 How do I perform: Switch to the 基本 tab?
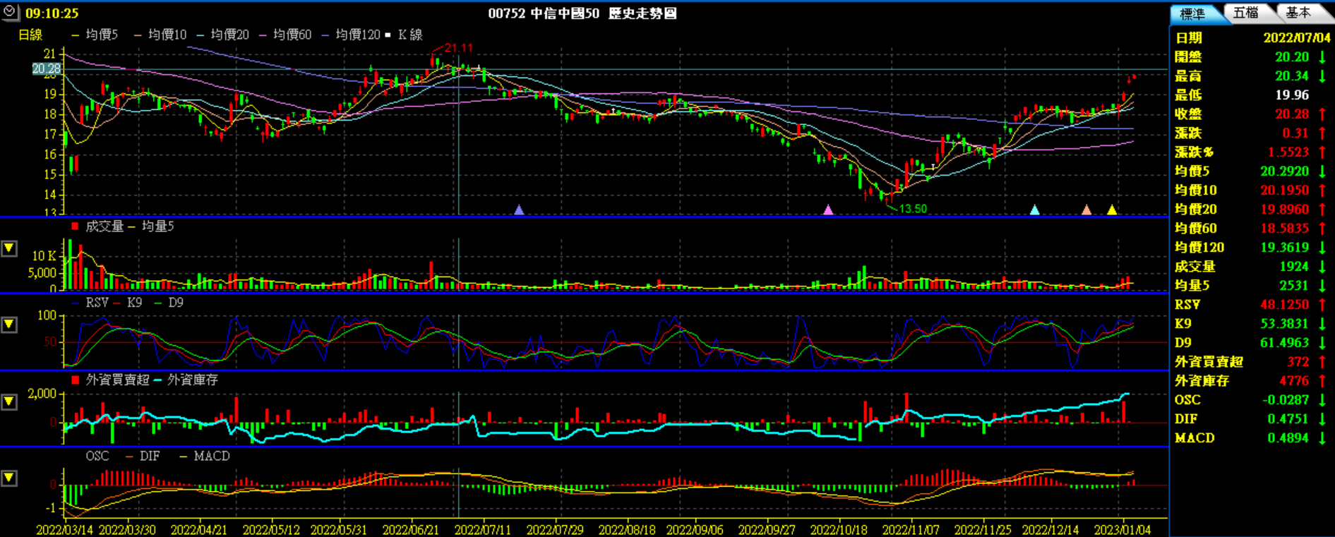point(1298,13)
